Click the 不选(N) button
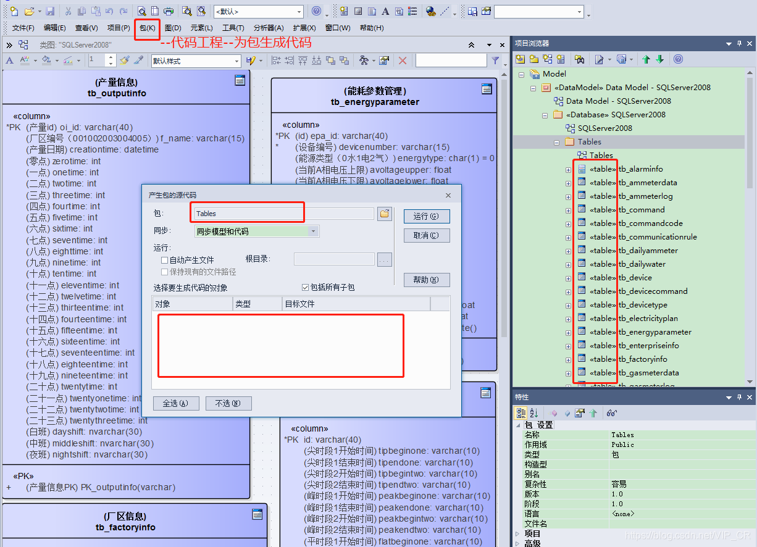 click(x=228, y=403)
